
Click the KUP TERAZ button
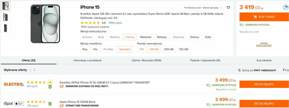coord(264,17)
